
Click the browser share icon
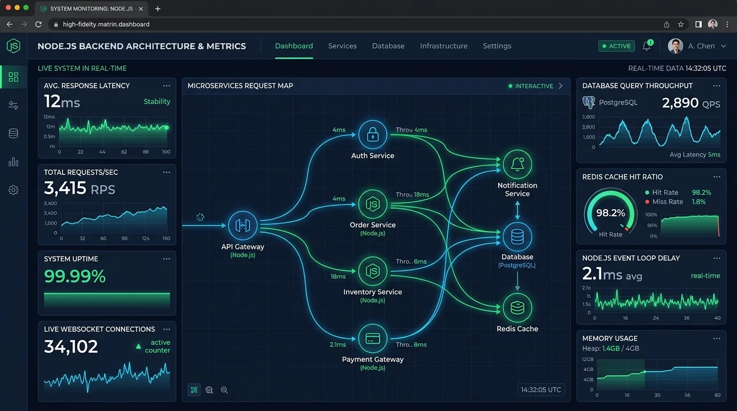click(666, 24)
